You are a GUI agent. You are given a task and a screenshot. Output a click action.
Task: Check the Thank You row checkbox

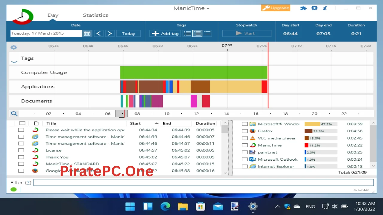[x=21, y=157]
